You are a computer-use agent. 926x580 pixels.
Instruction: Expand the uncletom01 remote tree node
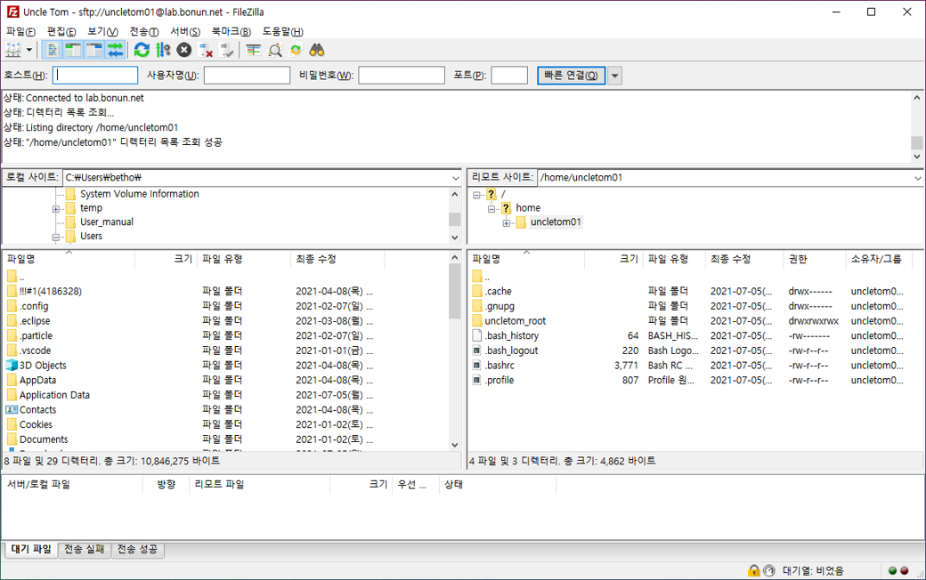coord(506,223)
